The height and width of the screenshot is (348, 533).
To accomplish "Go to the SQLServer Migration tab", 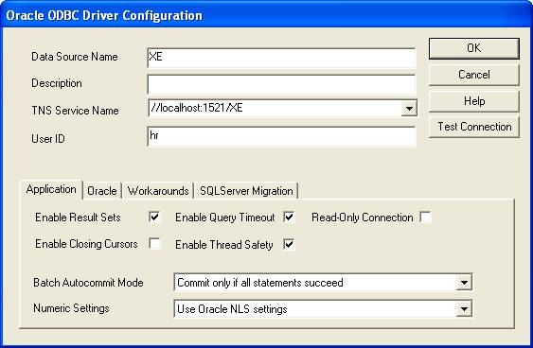I will (246, 191).
